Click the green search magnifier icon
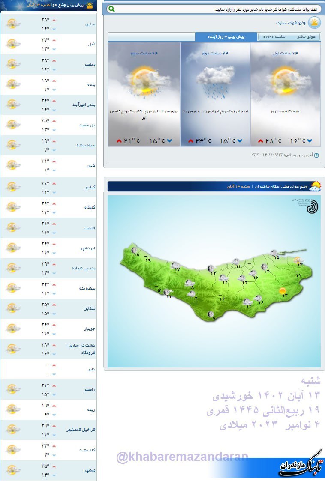The width and height of the screenshot is (325, 481). pos(111,9)
